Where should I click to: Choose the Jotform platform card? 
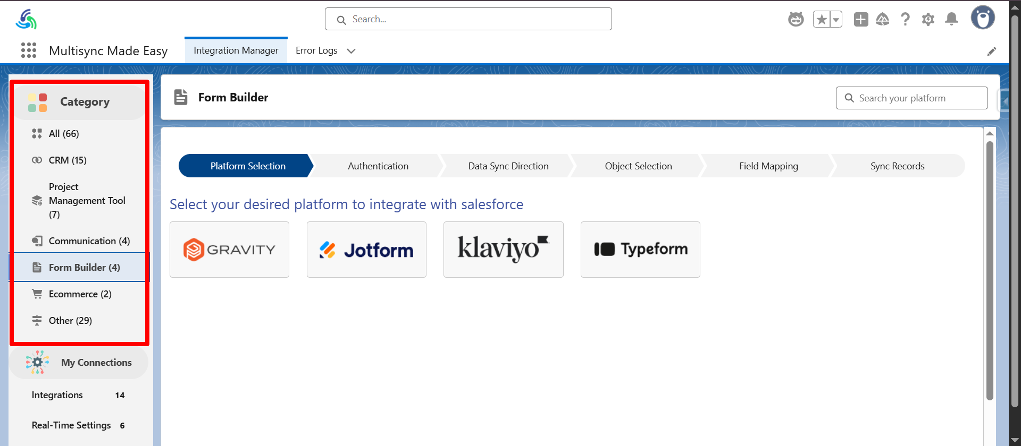(x=367, y=250)
